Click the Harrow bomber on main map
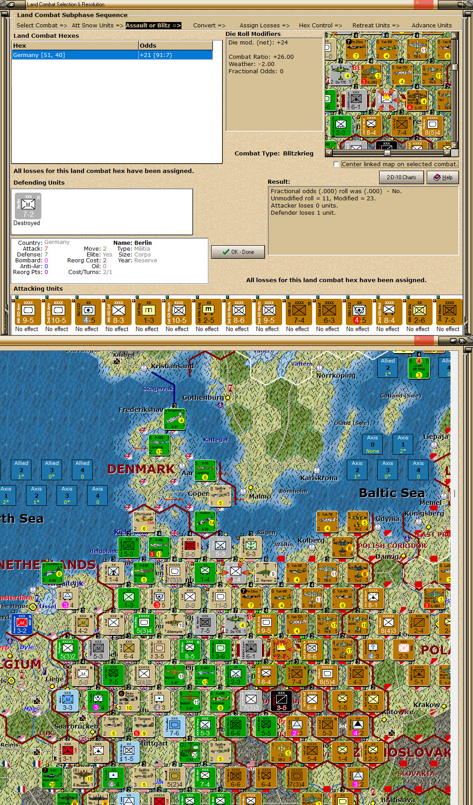 click(x=266, y=572)
